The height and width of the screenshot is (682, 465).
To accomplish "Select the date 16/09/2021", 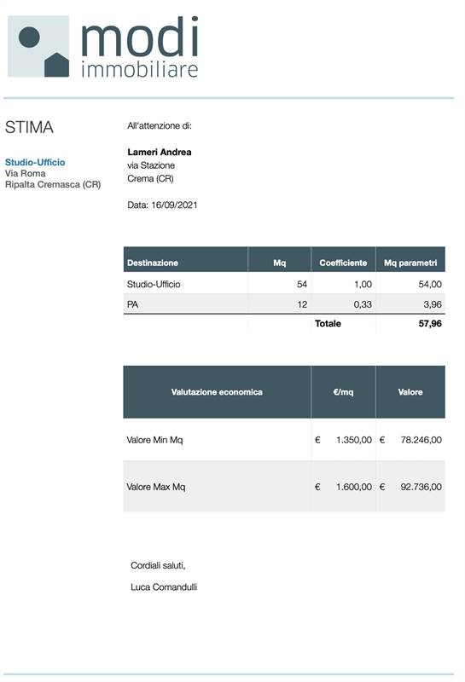I will (x=174, y=205).
